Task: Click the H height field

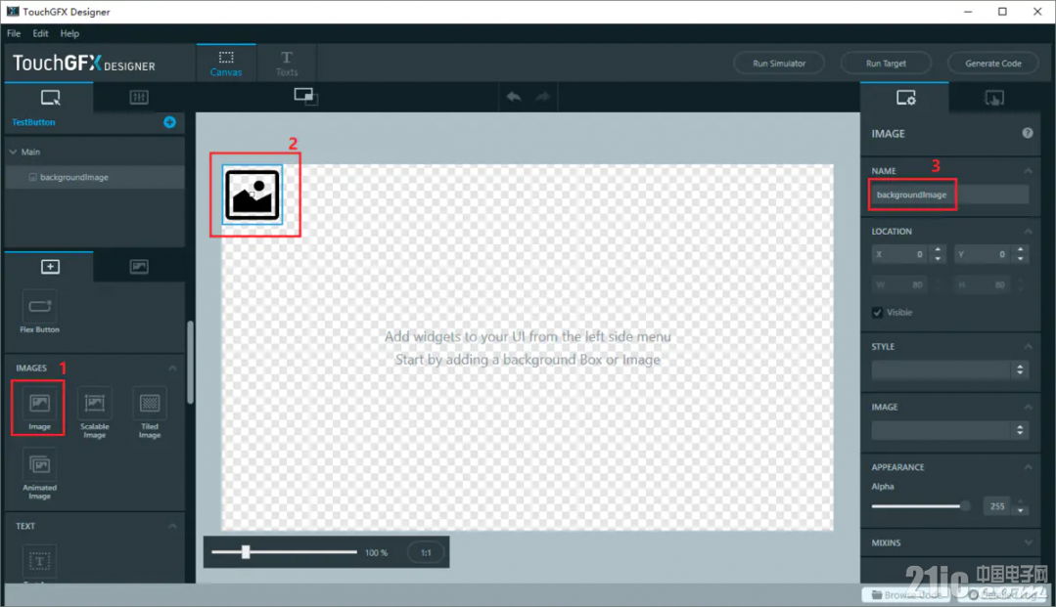Action: click(x=983, y=285)
